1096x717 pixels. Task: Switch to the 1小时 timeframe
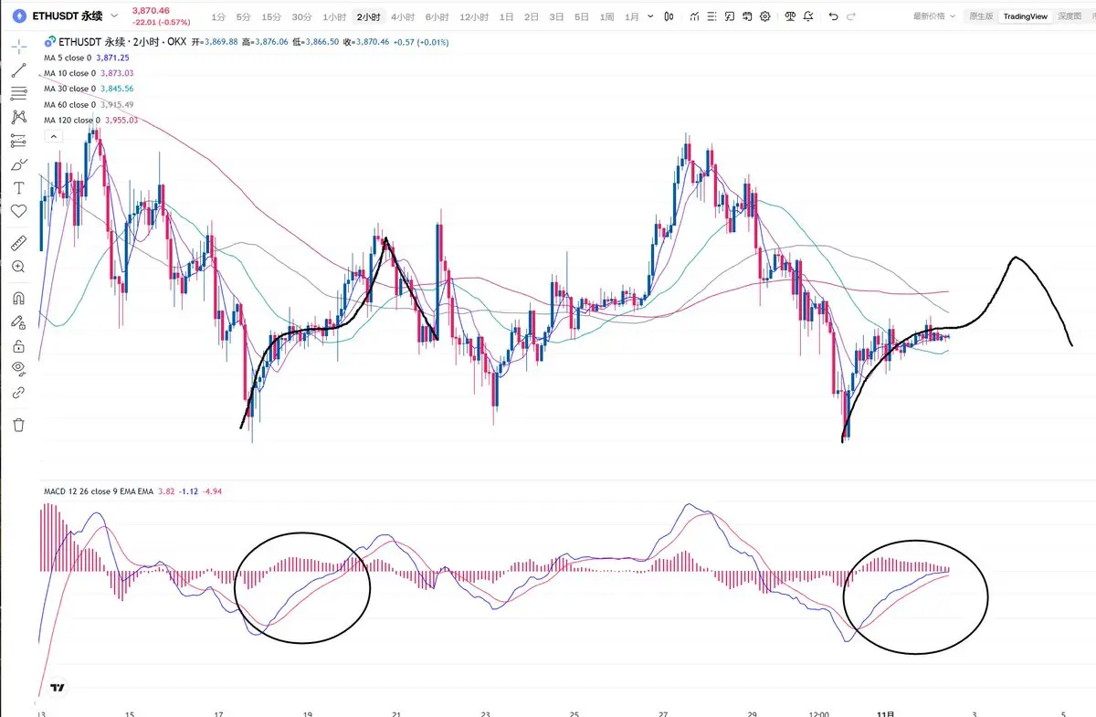[x=335, y=16]
